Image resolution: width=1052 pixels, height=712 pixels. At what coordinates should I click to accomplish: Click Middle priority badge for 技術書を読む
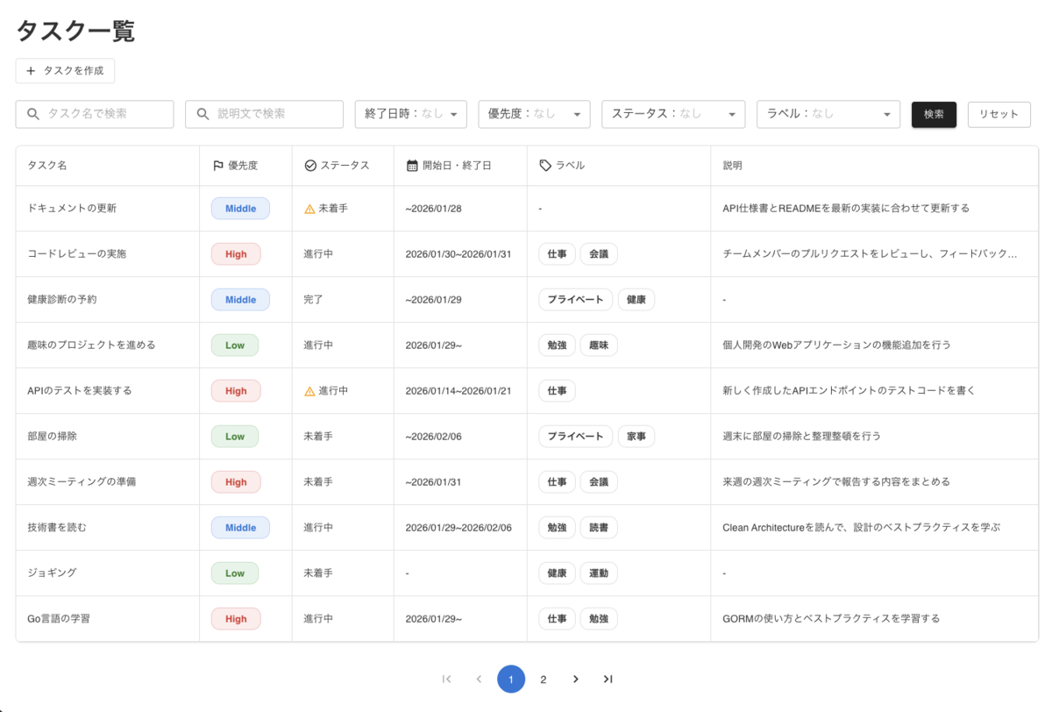(x=240, y=528)
